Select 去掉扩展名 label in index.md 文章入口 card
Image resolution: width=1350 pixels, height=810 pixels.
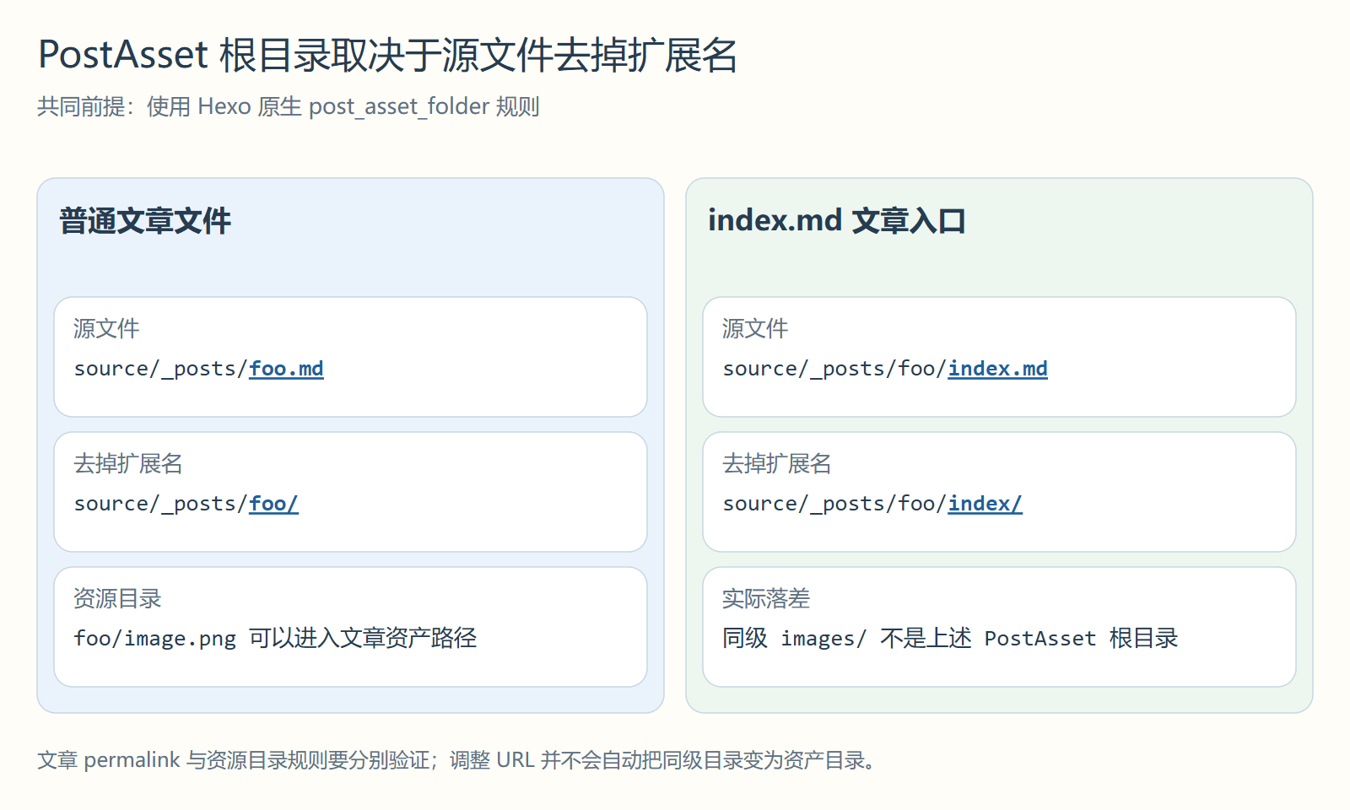[777, 463]
